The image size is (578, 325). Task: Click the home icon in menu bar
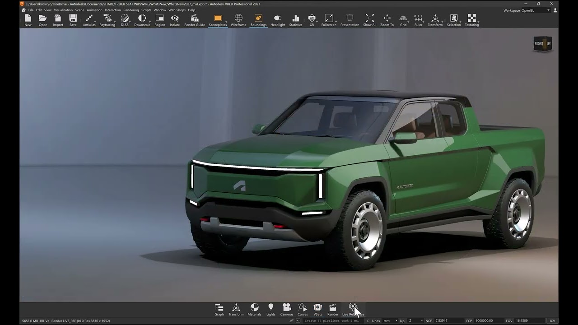click(23, 10)
